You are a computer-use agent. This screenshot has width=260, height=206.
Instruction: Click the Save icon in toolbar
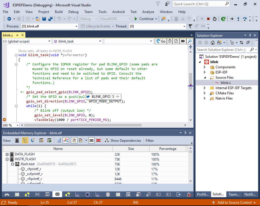(x=44, y=19)
